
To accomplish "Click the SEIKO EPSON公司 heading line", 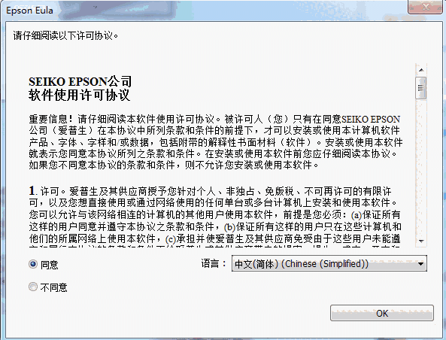I will click(80, 81).
